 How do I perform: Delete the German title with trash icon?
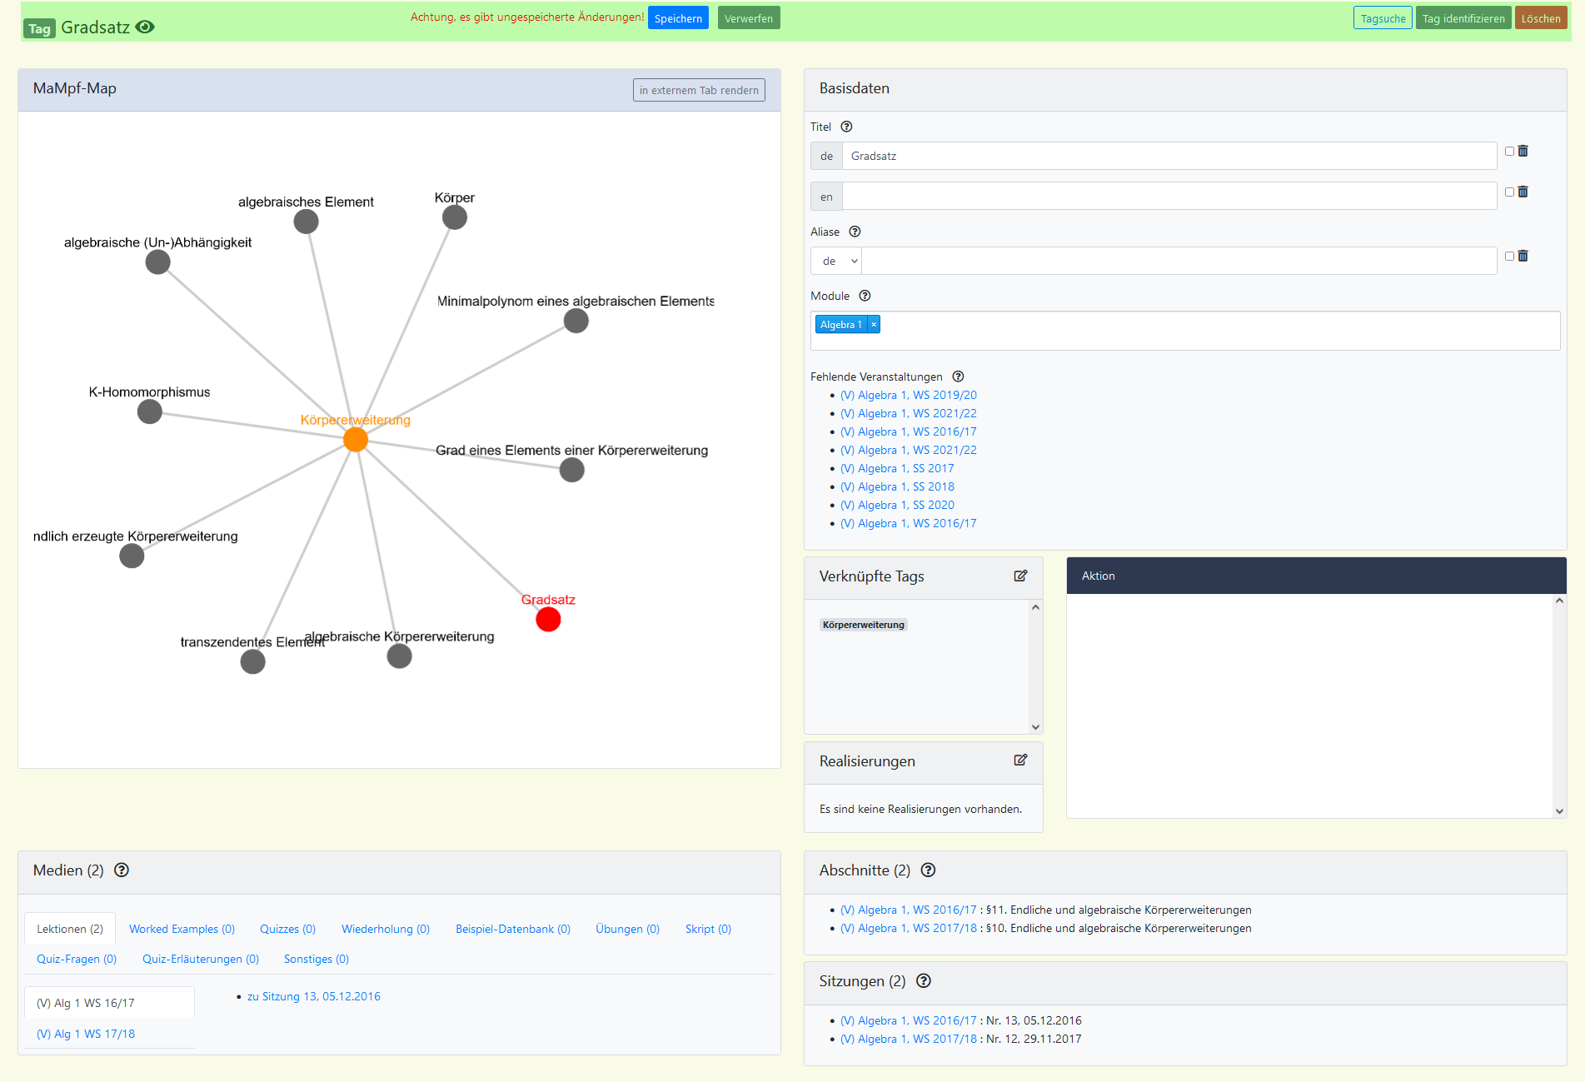pyautogui.click(x=1523, y=151)
